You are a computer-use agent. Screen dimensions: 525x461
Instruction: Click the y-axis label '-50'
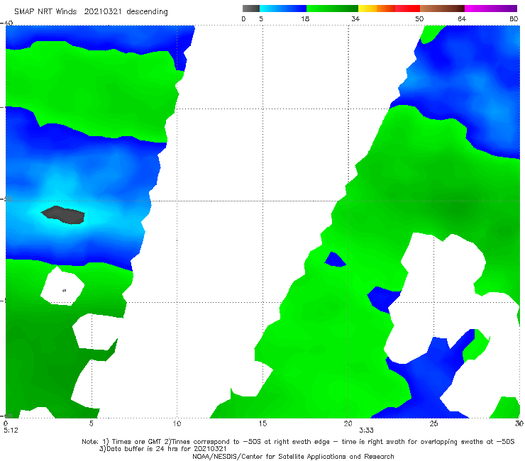pos(6,199)
